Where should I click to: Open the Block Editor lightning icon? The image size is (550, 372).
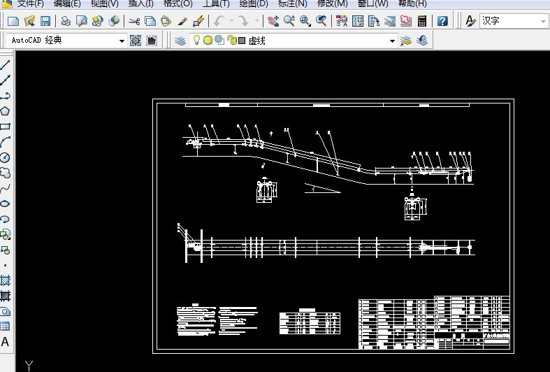(199, 21)
